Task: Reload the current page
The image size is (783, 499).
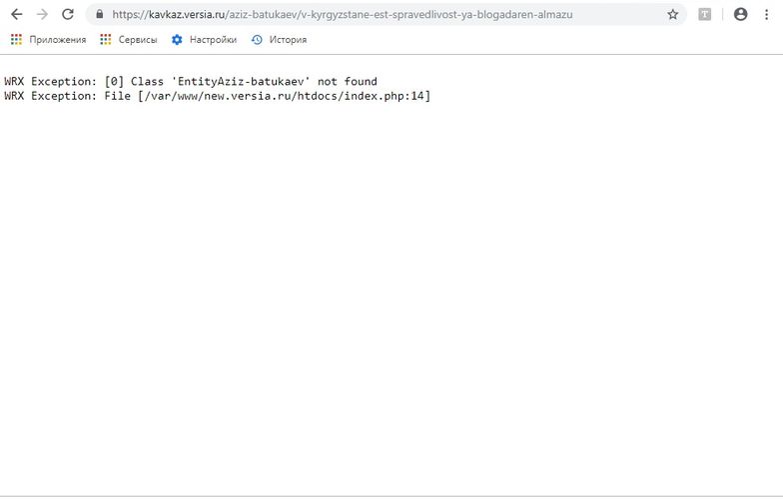Action: click(x=68, y=14)
